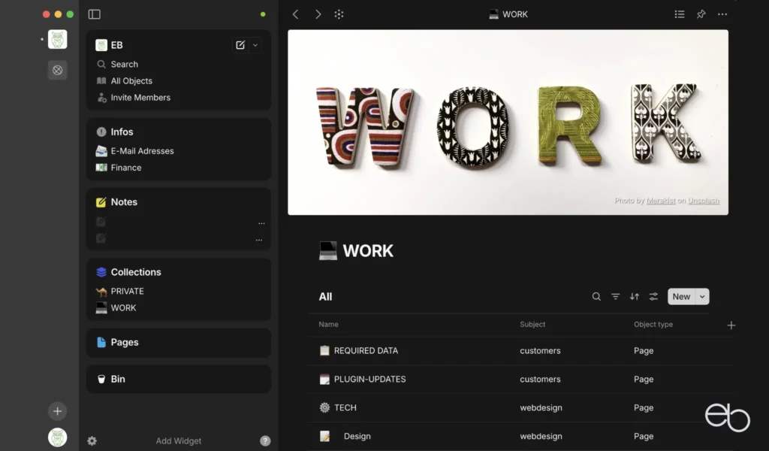Open the help question mark

[265, 440]
